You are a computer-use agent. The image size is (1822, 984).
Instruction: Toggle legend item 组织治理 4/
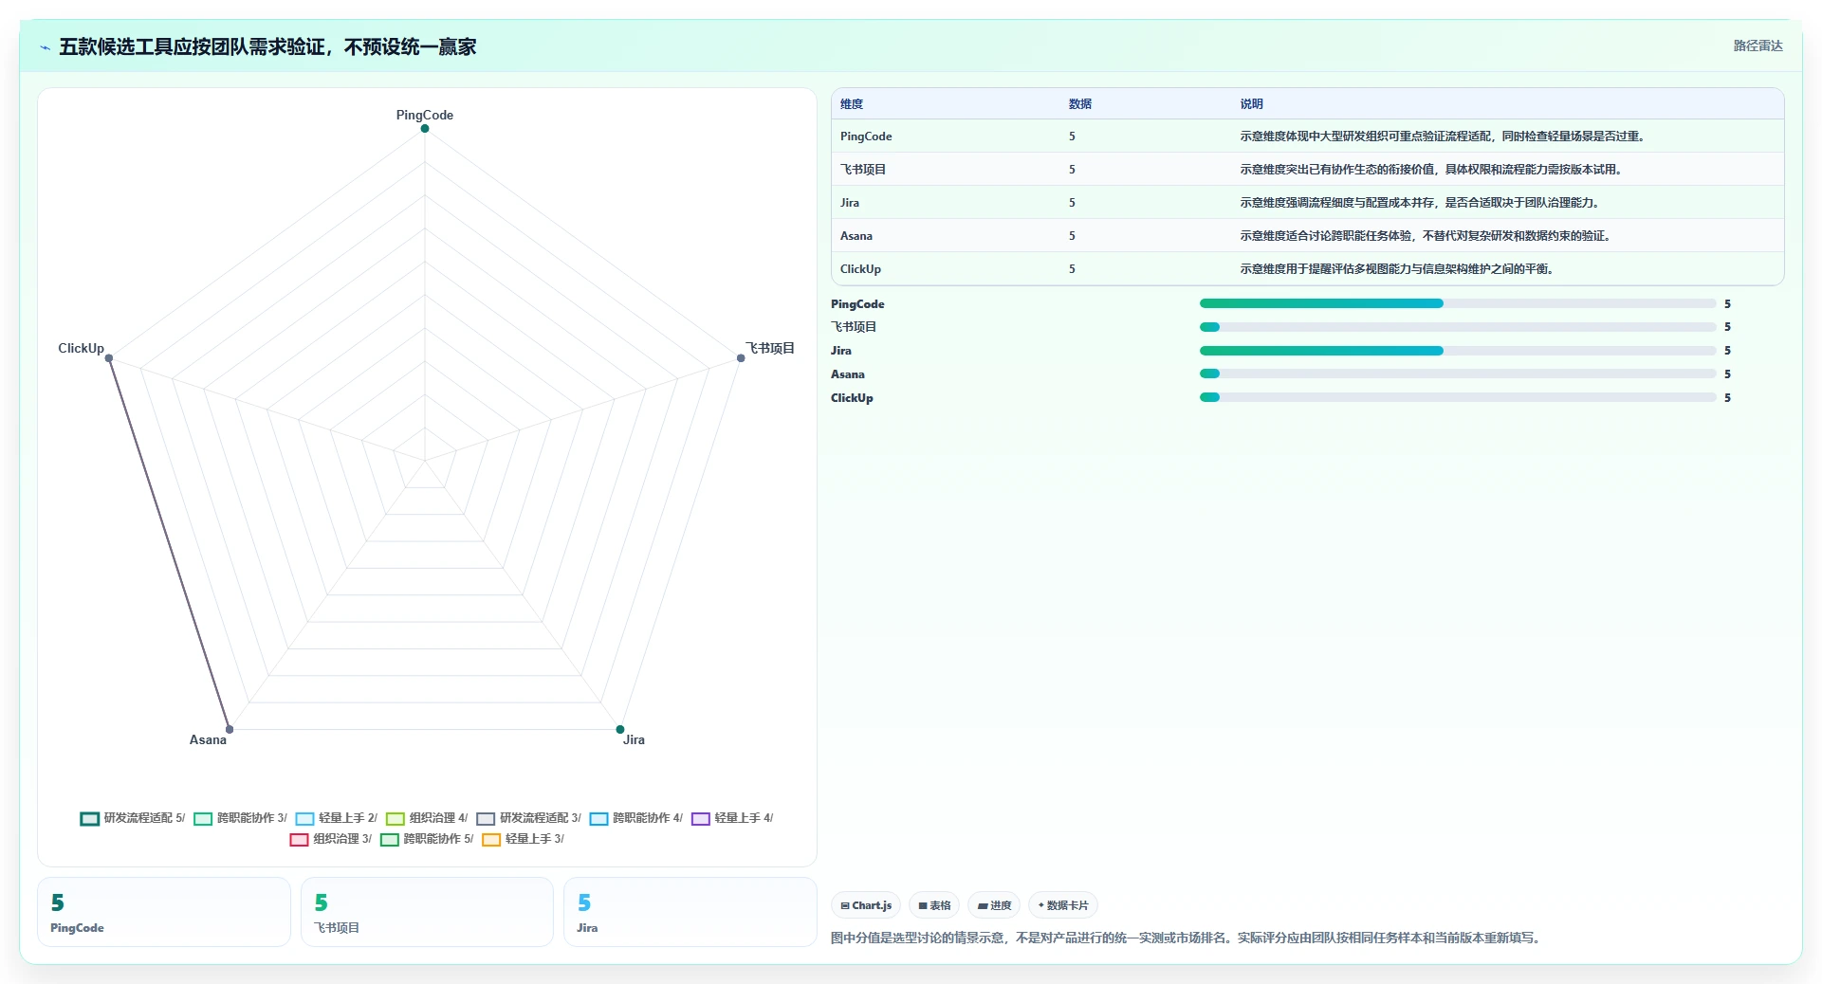(x=427, y=818)
